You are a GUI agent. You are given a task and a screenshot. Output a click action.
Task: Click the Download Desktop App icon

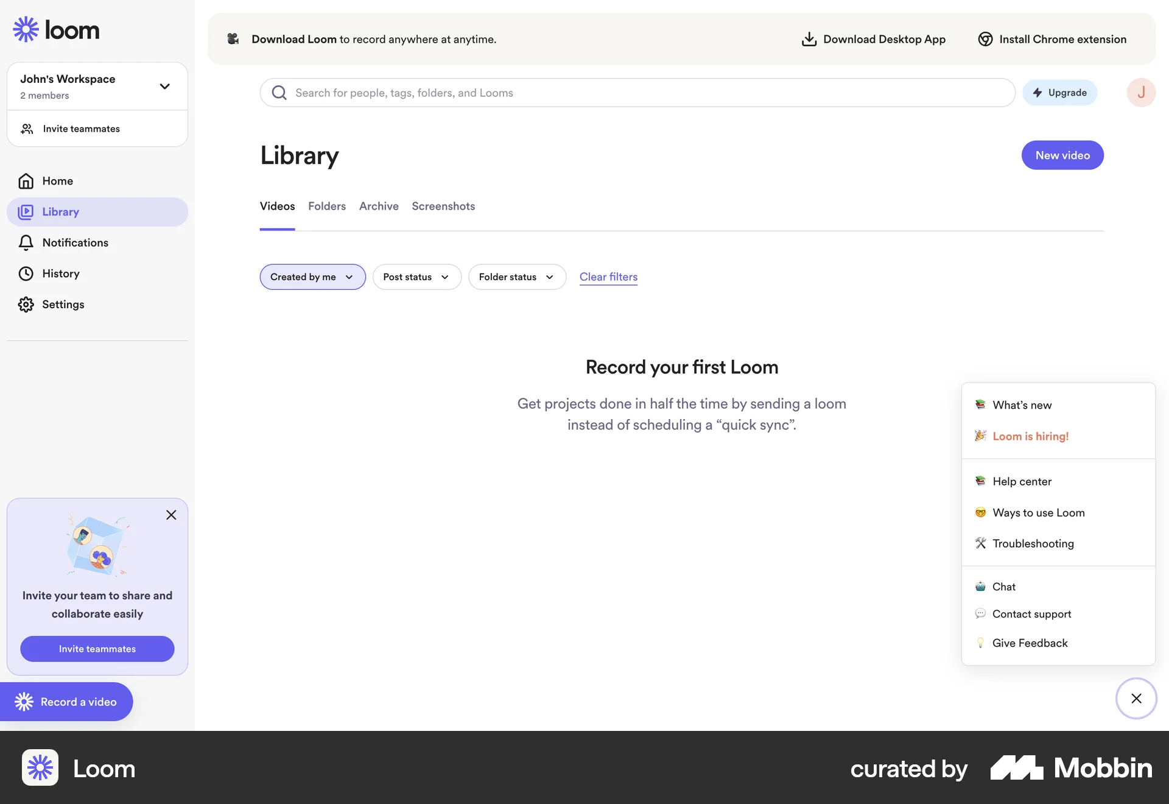click(809, 39)
